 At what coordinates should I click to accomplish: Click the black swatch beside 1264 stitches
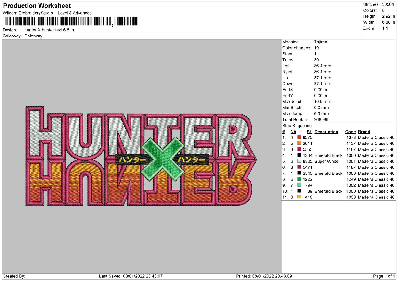299,155
